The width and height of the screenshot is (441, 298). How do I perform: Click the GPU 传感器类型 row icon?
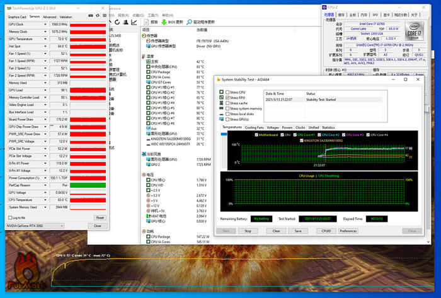[x=148, y=46]
